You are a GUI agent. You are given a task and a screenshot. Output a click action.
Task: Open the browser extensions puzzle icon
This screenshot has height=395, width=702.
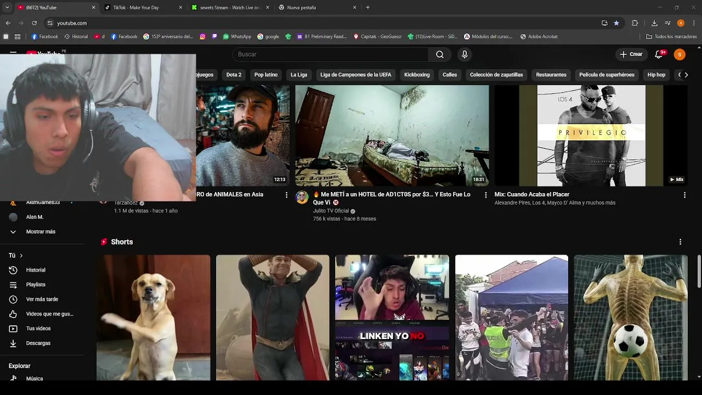coord(635,23)
